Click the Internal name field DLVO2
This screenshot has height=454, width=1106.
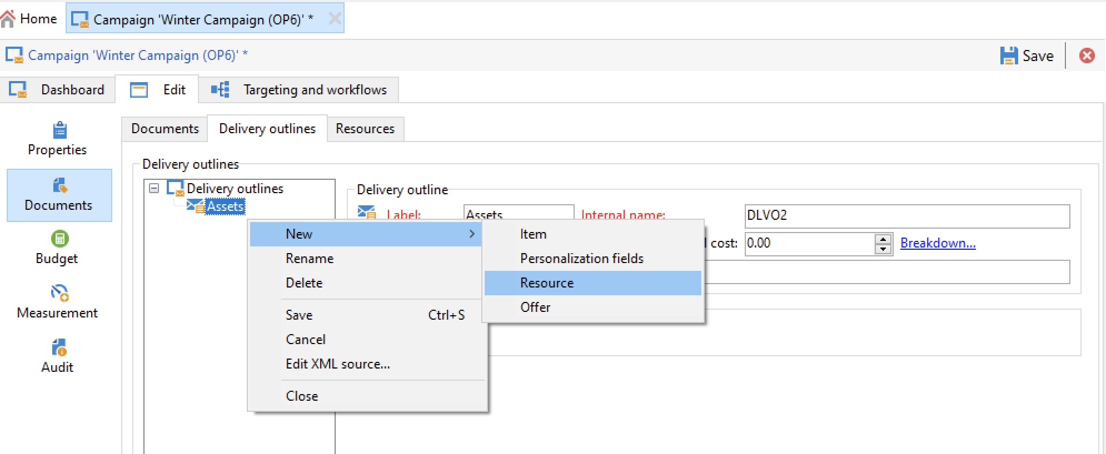click(x=906, y=216)
